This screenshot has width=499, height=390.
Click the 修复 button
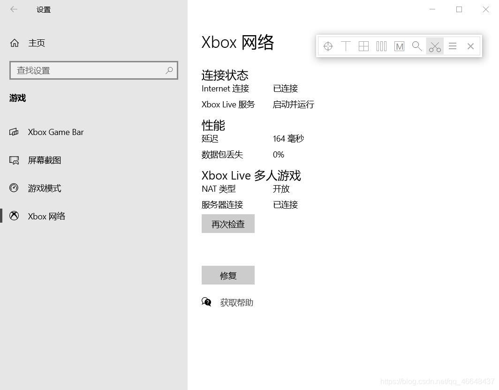pyautogui.click(x=228, y=275)
